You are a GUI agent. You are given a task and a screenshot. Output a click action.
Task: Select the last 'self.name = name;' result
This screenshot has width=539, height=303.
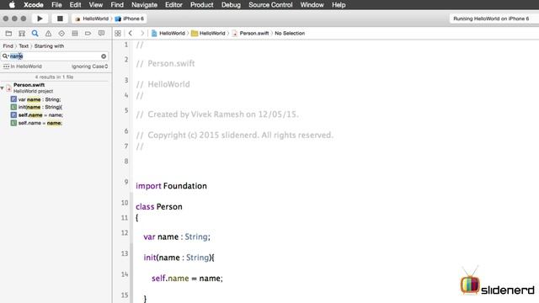40,123
